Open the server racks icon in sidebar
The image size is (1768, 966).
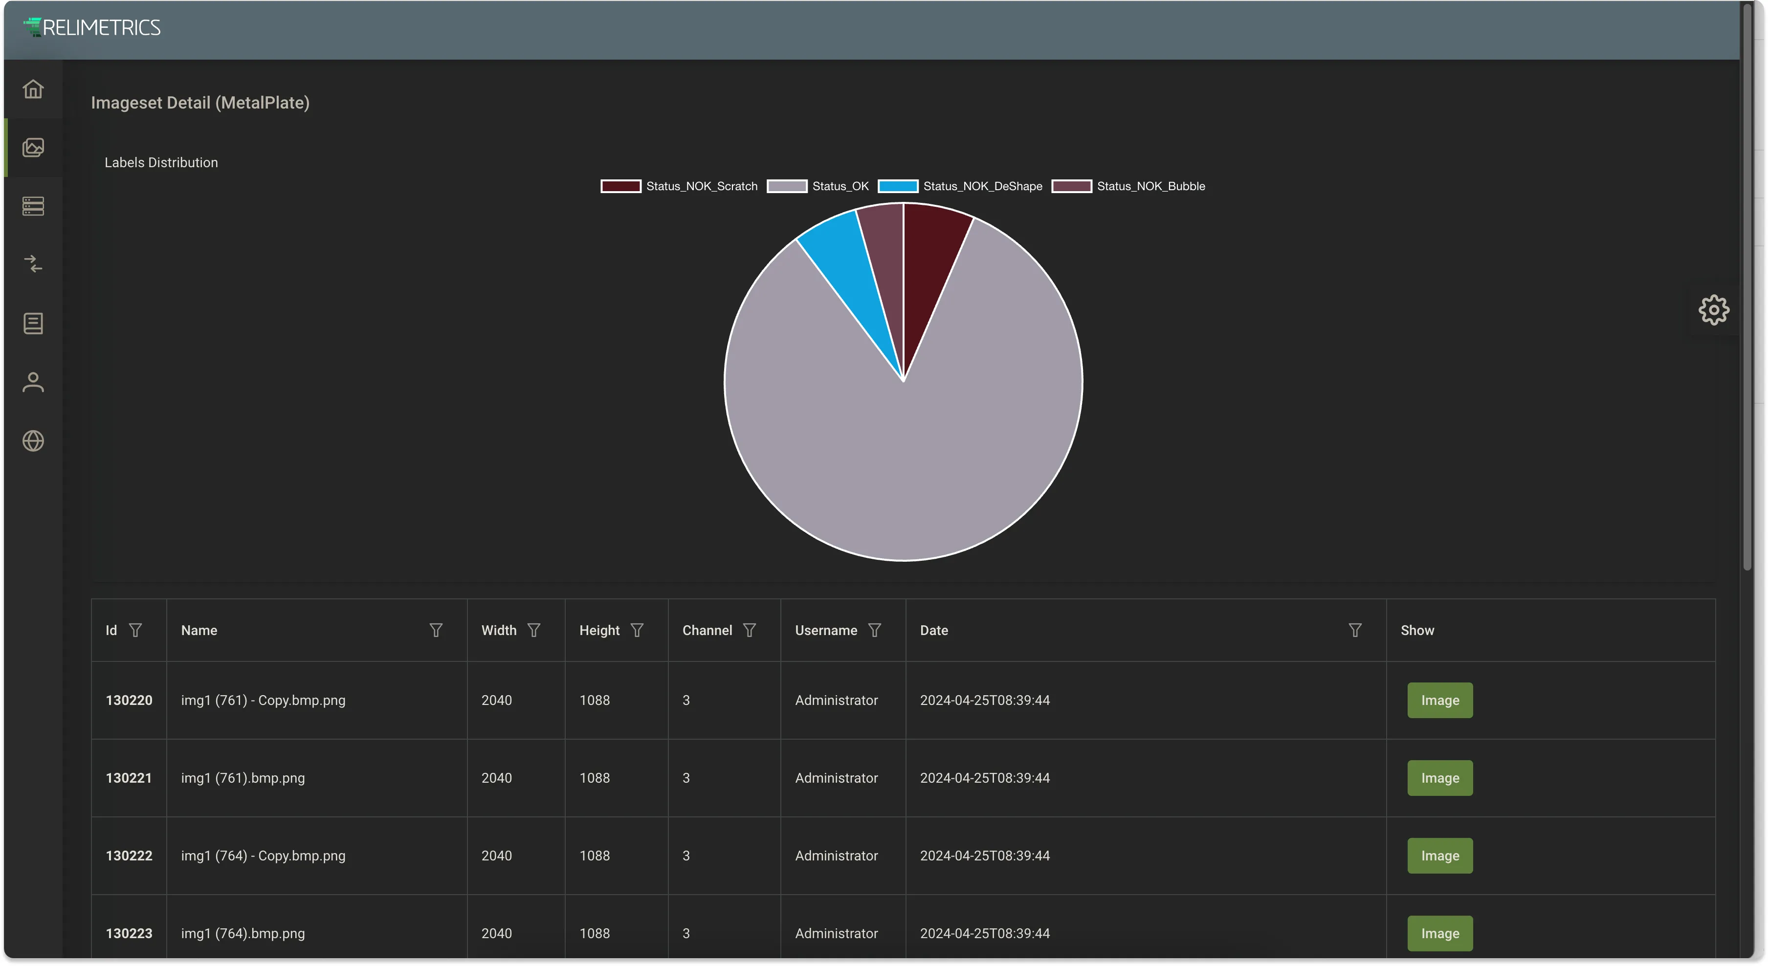[33, 206]
